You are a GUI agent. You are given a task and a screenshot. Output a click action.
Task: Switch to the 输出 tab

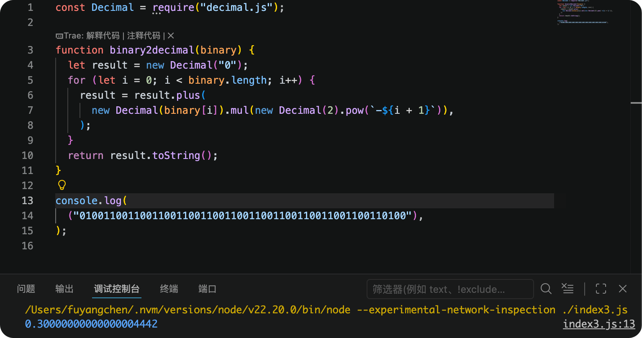tap(64, 289)
